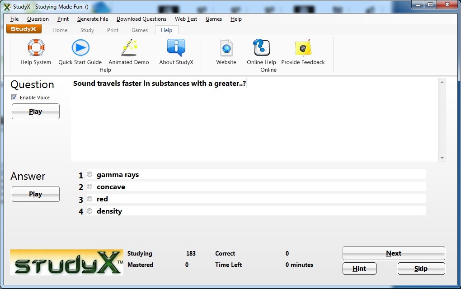This screenshot has height=289, width=461.
Task: Skip the current question
Action: pyautogui.click(x=421, y=268)
